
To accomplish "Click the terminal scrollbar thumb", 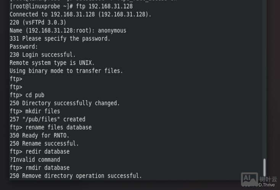I will [x=264, y=167].
